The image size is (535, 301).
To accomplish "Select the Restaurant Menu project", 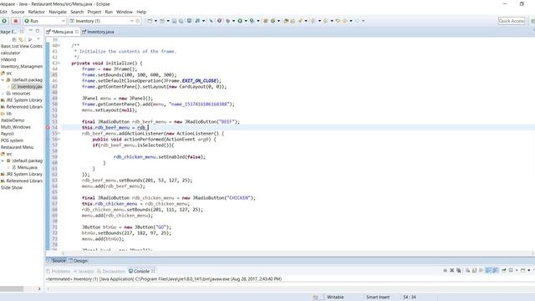I will (x=17, y=147).
